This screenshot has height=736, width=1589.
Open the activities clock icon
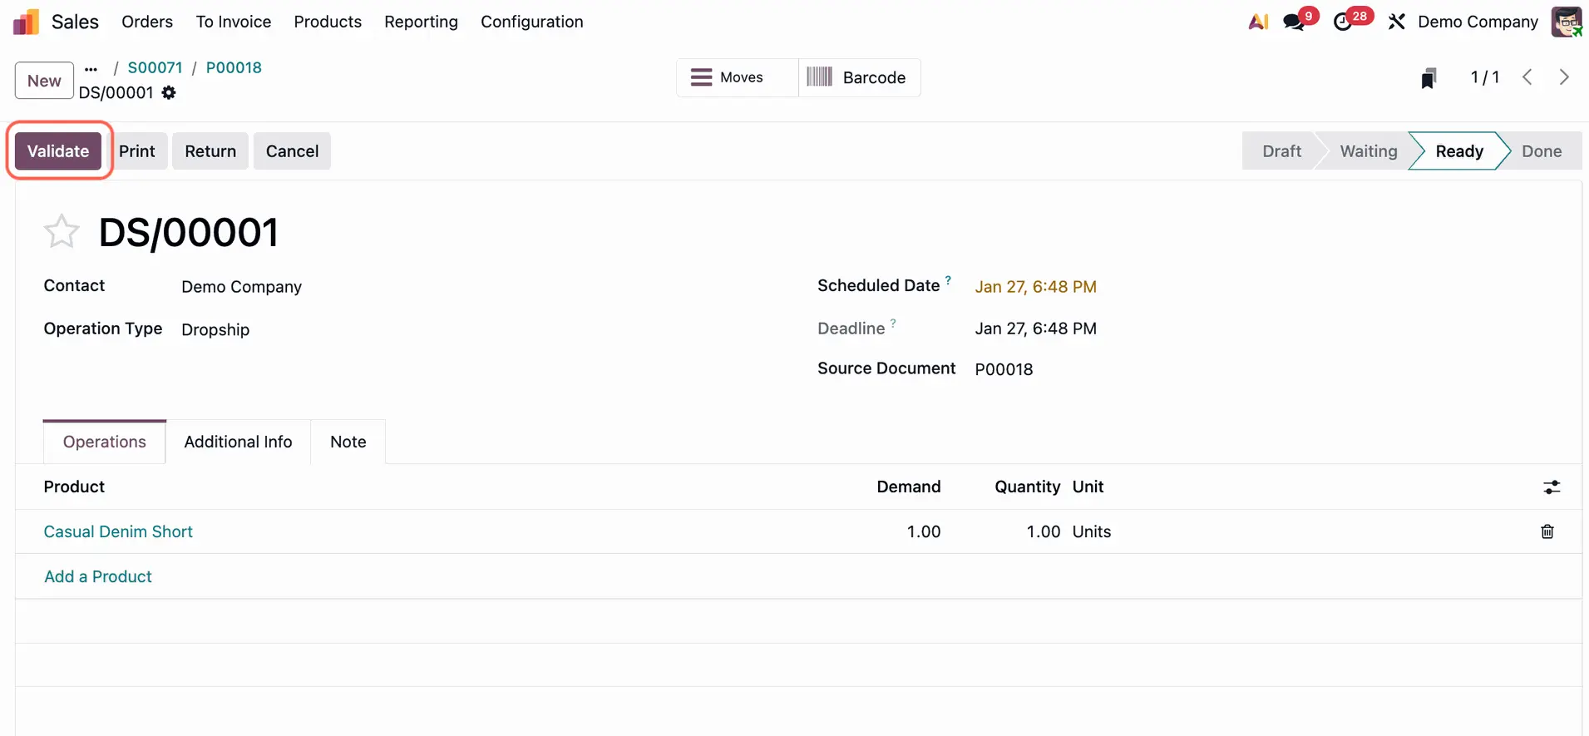[1343, 22]
